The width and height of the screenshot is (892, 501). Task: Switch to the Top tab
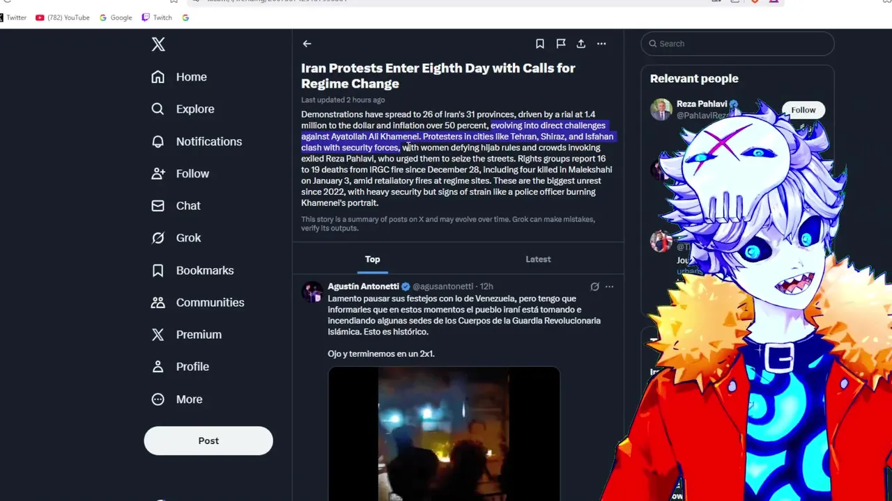coord(373,260)
